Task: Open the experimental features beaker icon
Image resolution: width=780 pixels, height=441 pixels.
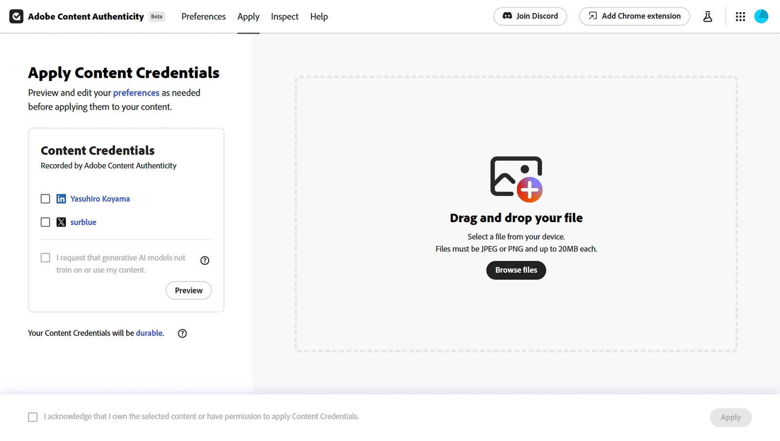Action: point(707,16)
